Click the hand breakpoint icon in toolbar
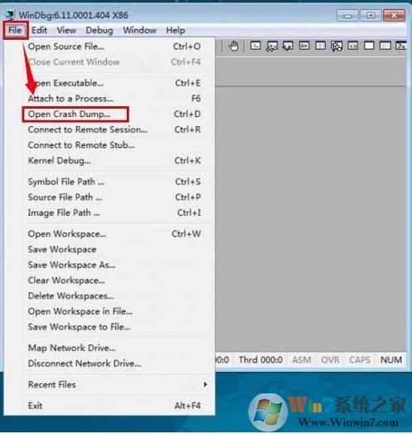Image resolution: width=412 pixels, height=434 pixels. 234,46
